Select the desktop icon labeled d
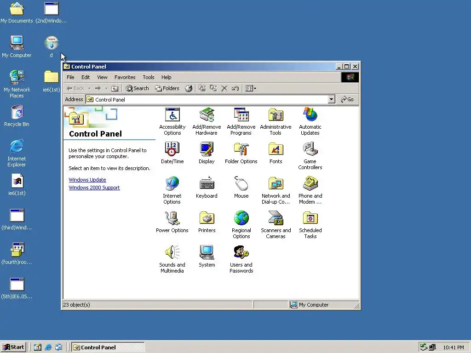471x353 pixels. [x=52, y=46]
